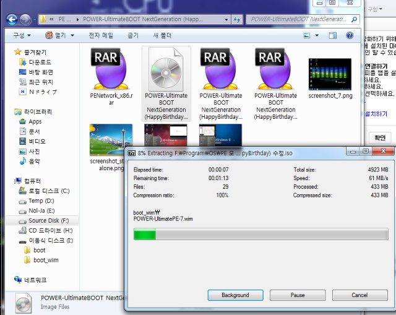396x315 pixels.
Task: Cancel the 7-Zip extraction
Action: 359,295
